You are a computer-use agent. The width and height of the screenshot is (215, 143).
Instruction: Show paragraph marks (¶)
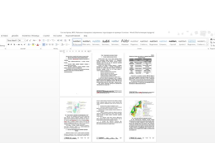(70, 41)
